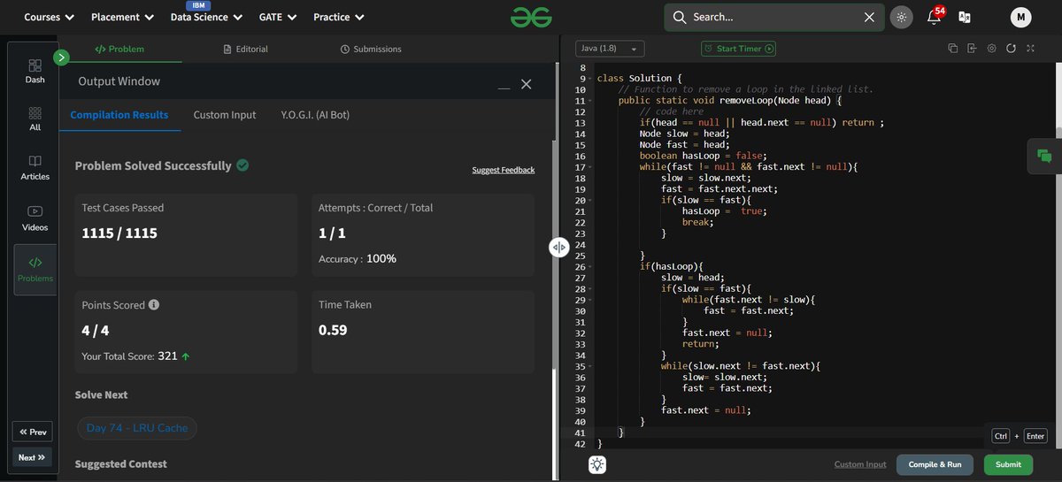The image size is (1062, 482).
Task: Click the 'Accuracy : 100%' text
Action: click(x=358, y=259)
